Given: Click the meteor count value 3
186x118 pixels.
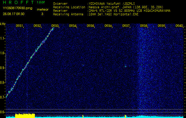Looking at the screenshot, I should click(x=42, y=14).
